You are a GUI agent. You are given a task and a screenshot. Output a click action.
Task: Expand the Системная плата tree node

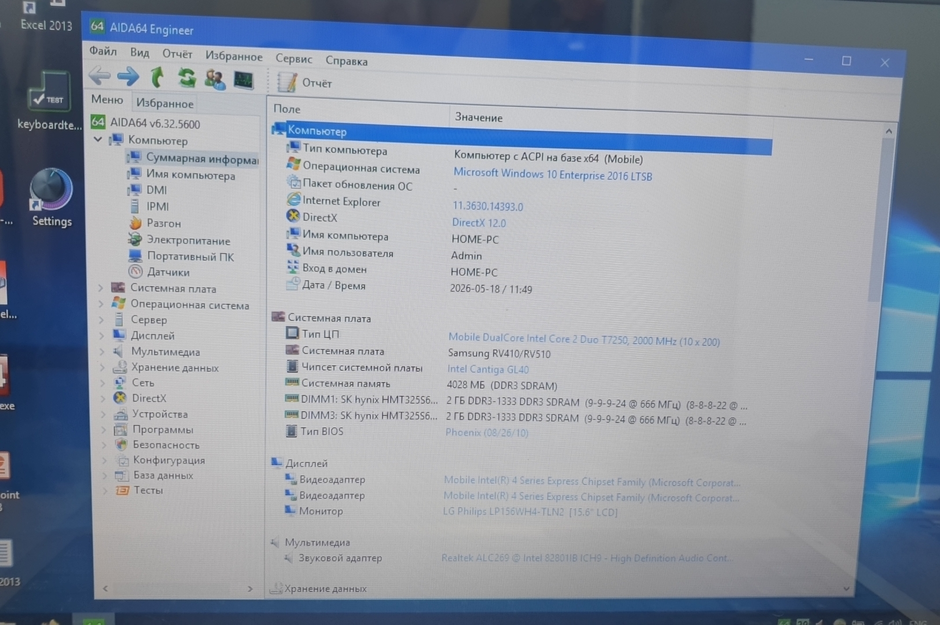tap(100, 288)
